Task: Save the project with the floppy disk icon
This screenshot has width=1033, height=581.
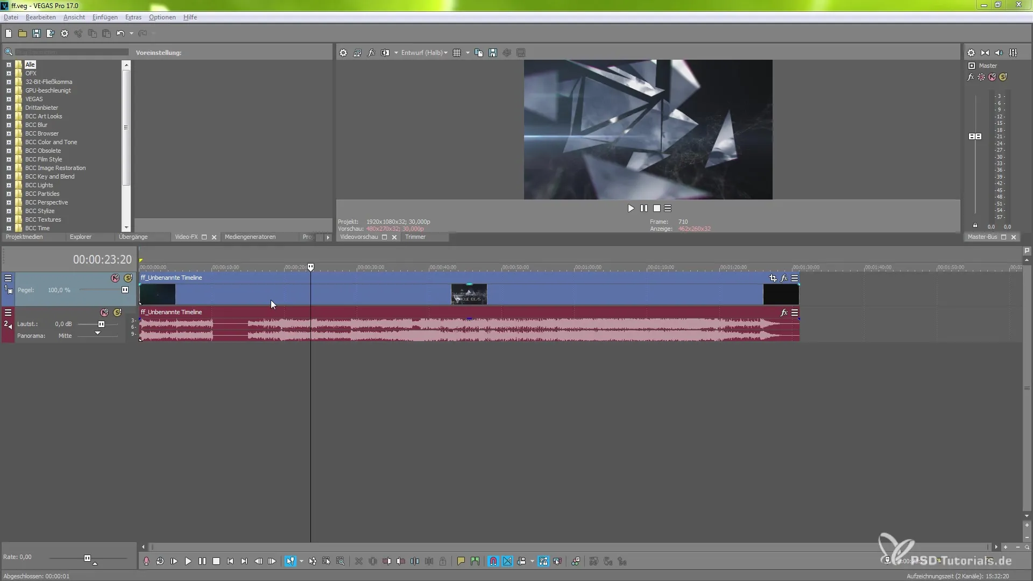Action: tap(37, 33)
